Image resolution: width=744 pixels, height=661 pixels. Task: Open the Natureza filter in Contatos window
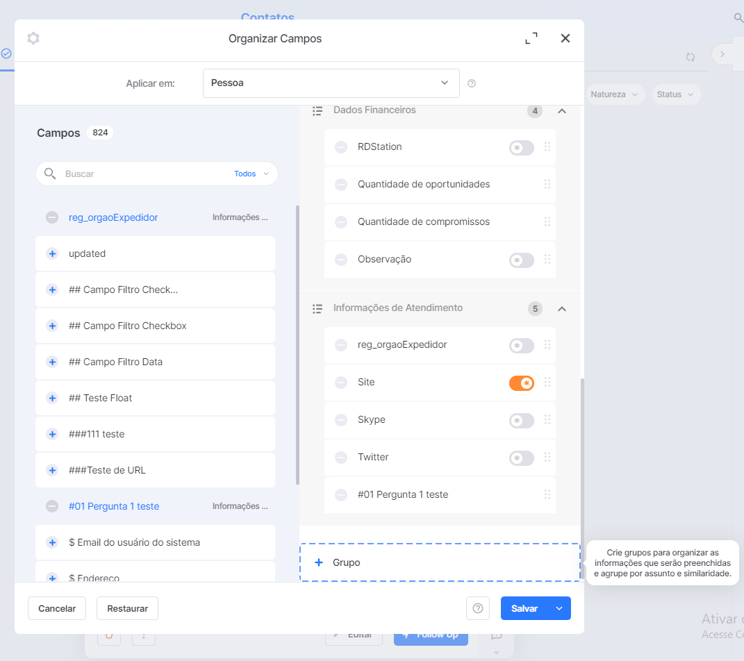pos(615,94)
